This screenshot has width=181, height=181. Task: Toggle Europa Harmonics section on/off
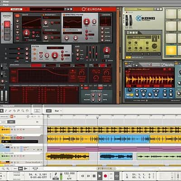(64, 30)
